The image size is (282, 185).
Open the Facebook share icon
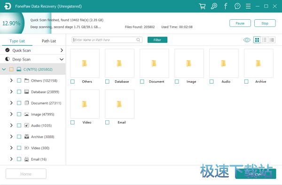226,6
